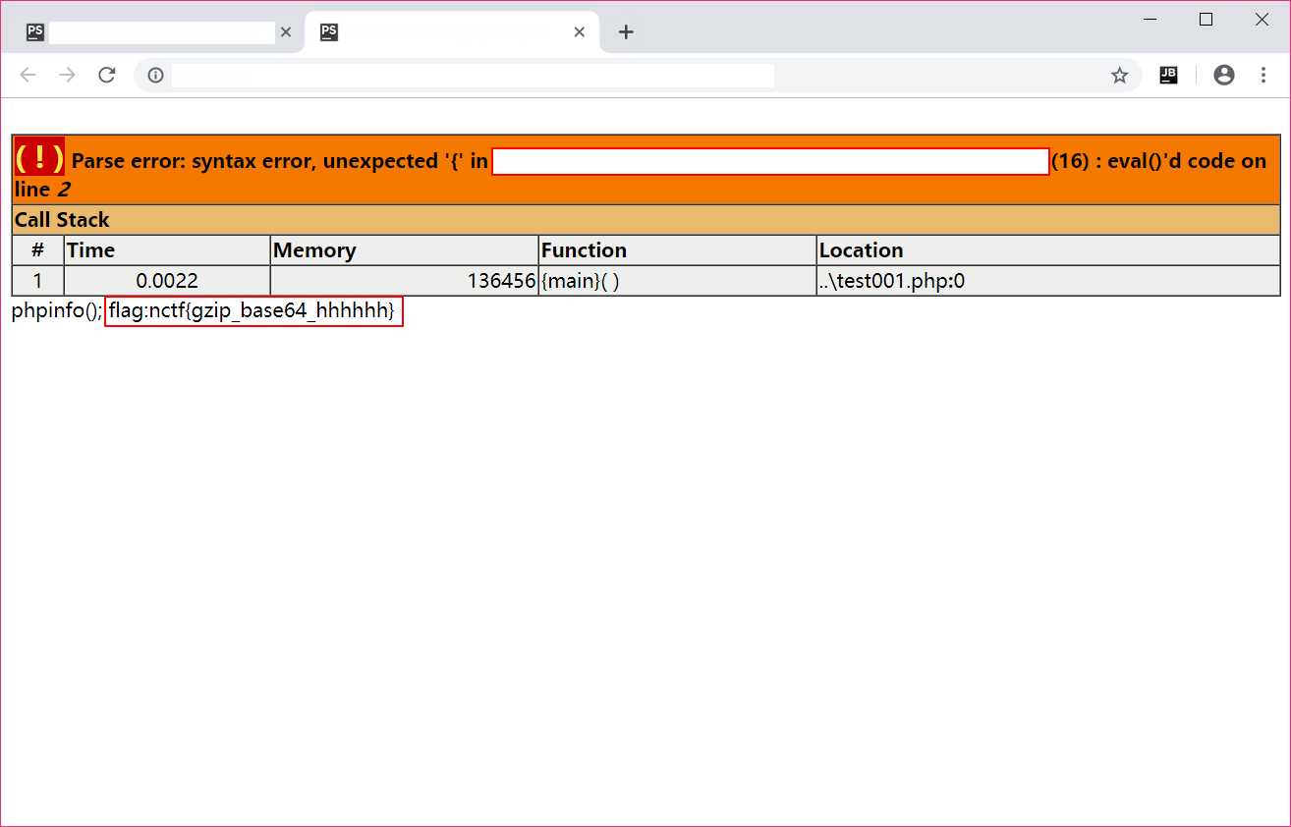
Task: Open a new browser tab
Action: click(x=626, y=32)
